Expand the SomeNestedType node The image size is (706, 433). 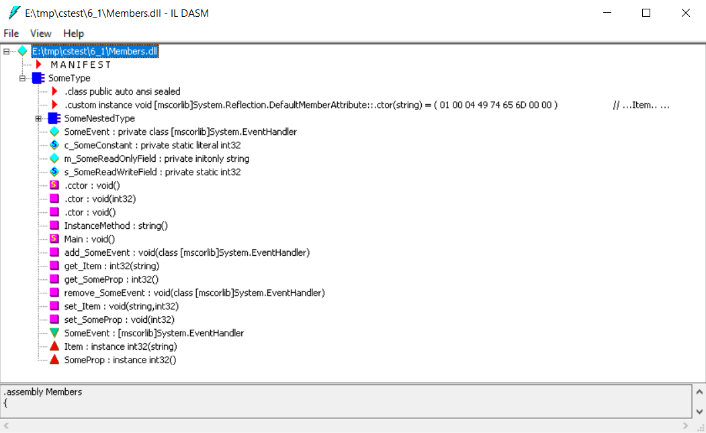point(39,119)
